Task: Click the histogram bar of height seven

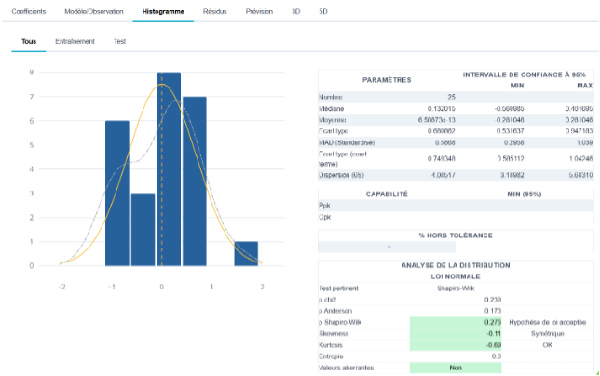Action: pos(195,181)
